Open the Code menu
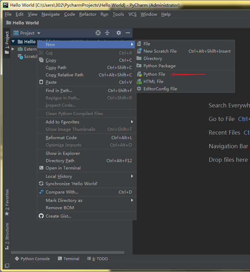 [x=69, y=14]
